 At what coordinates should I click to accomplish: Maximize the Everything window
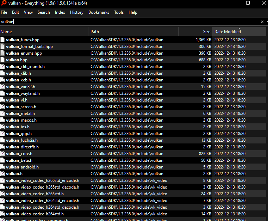click(x=248, y=3)
